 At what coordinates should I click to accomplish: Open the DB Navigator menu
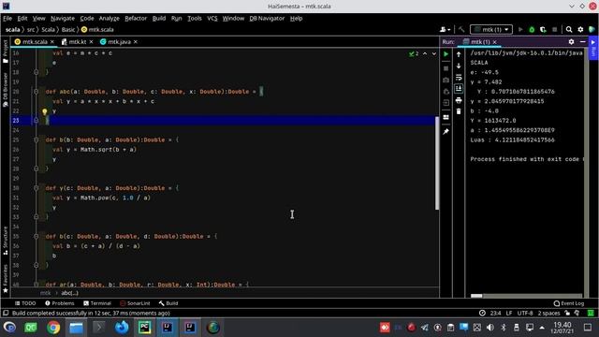tap(267, 18)
